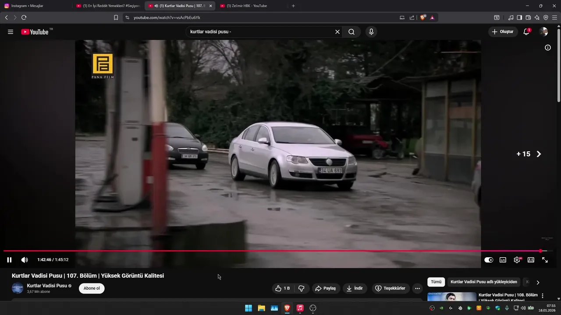Screen dimensions: 561x315
Task: Pause the video
Action: pyautogui.click(x=9, y=260)
